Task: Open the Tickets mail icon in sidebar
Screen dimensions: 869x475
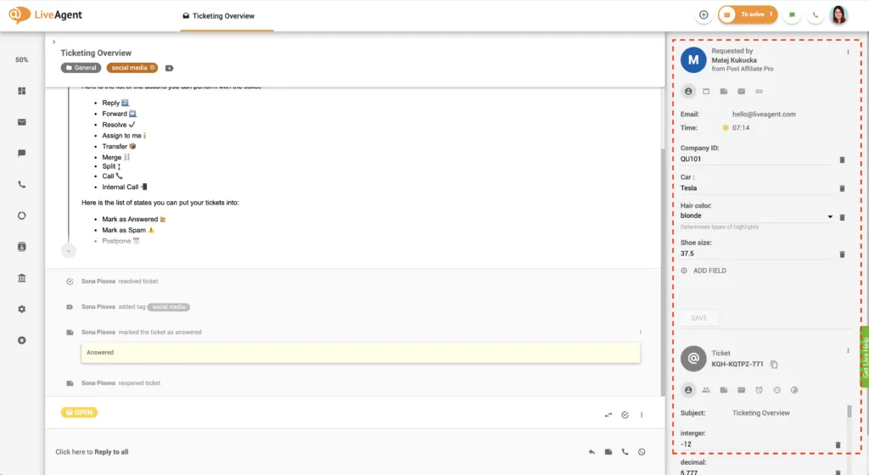Action: click(x=22, y=122)
